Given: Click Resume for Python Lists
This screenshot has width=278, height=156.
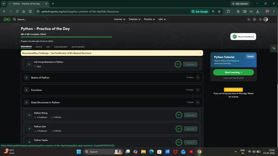Looking at the screenshot, I should click(191, 129).
